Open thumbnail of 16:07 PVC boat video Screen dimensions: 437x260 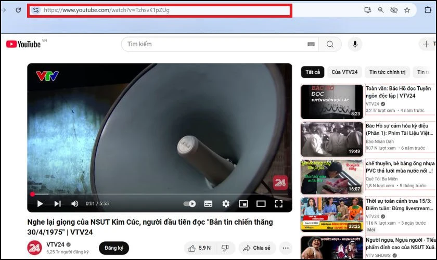[x=332, y=177]
